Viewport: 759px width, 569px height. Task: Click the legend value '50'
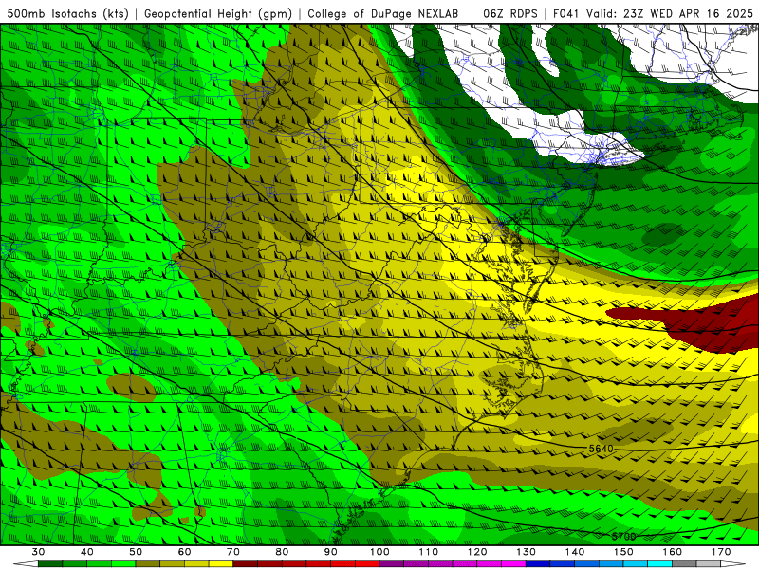(136, 552)
